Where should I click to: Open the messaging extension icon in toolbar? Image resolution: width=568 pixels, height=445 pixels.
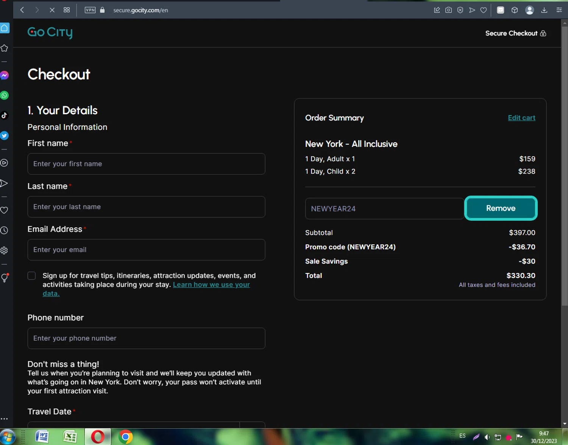tap(500, 10)
